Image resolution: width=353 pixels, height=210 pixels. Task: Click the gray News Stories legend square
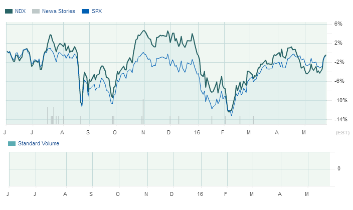click(x=35, y=11)
